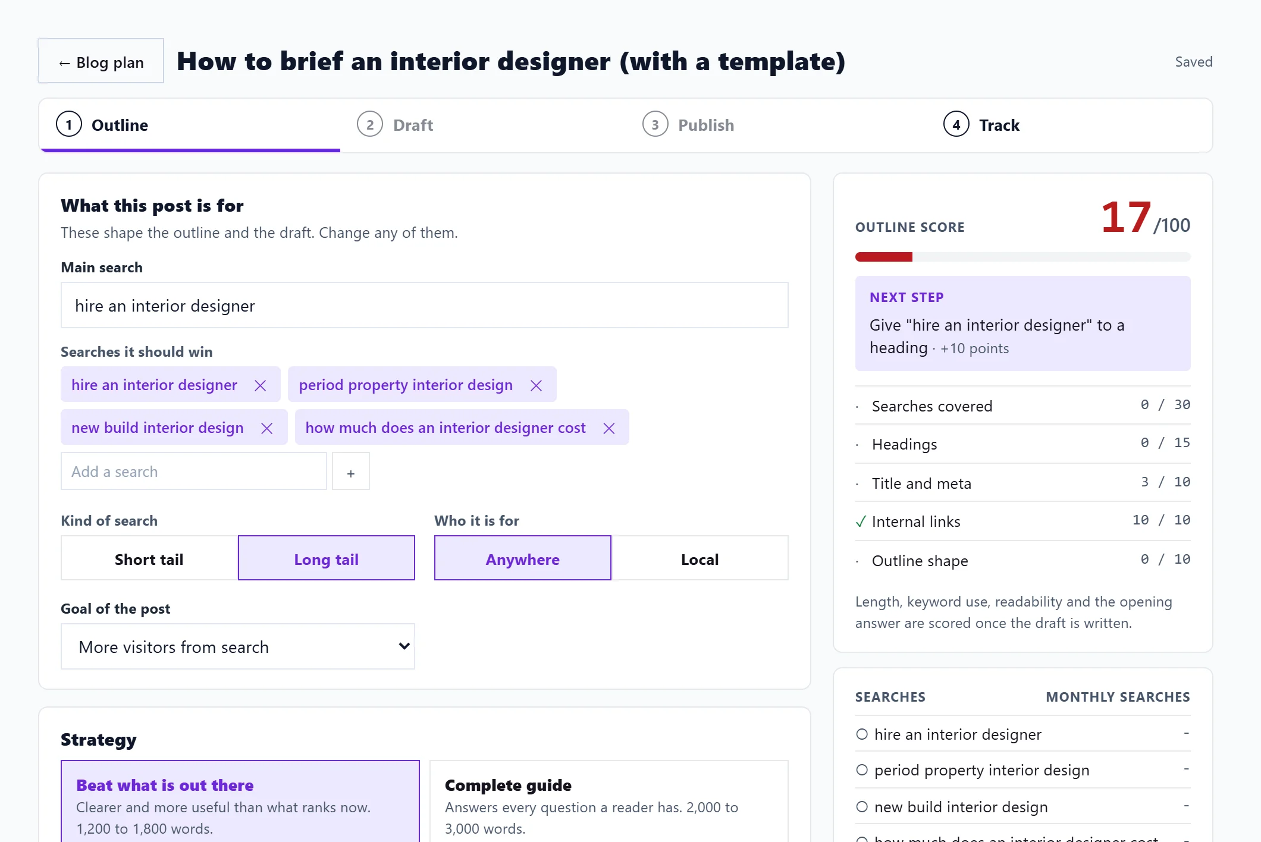The width and height of the screenshot is (1261, 842).
Task: Click the 'Searches covered' score row
Action: (x=1023, y=406)
